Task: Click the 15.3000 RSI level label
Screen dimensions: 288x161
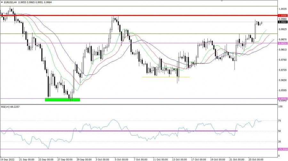Action: pyautogui.click(x=282, y=149)
